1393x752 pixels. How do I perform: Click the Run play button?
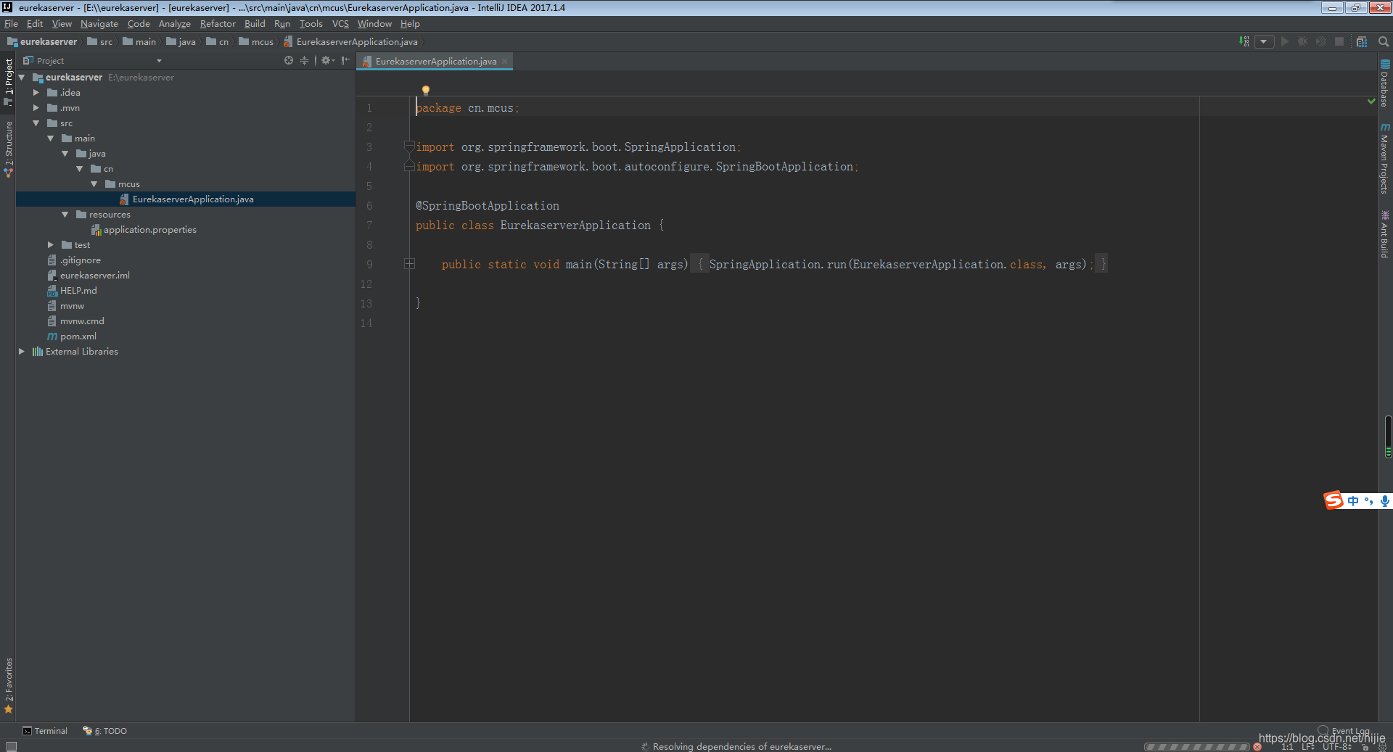(x=1285, y=41)
